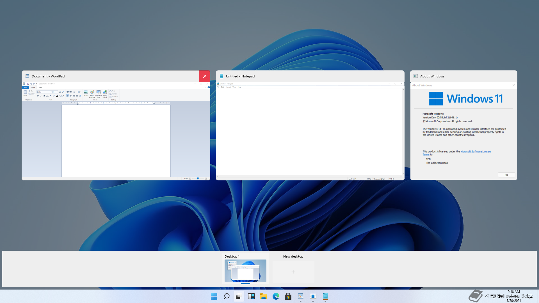This screenshot has height=303, width=539.
Task: Click the 'Untitled - Notepad' title text
Action: (x=240, y=76)
